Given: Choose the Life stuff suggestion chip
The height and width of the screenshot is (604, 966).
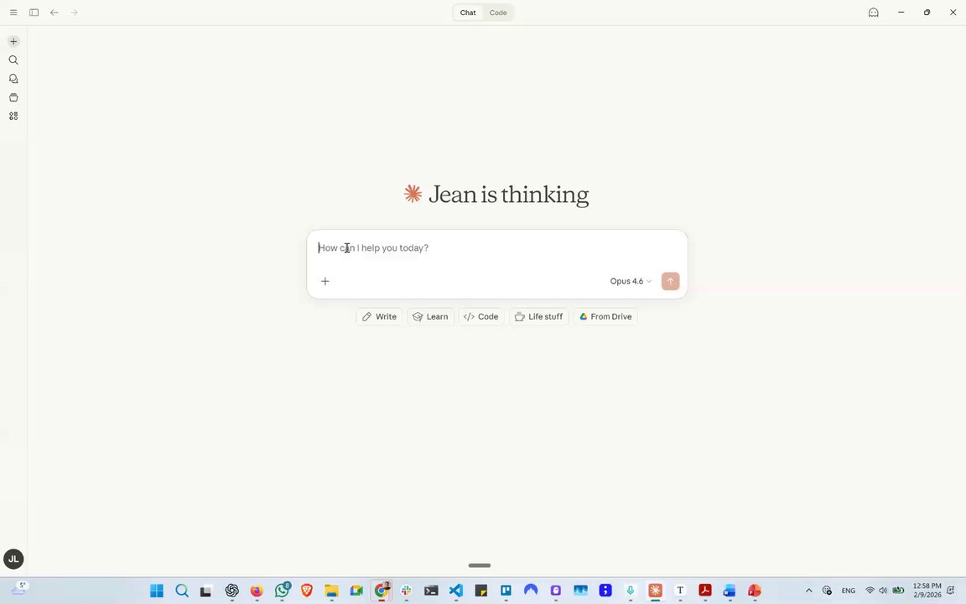Looking at the screenshot, I should [538, 317].
